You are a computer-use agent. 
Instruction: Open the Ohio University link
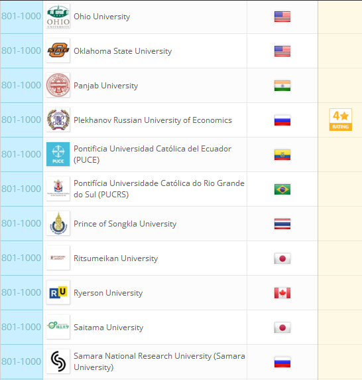[x=102, y=17]
